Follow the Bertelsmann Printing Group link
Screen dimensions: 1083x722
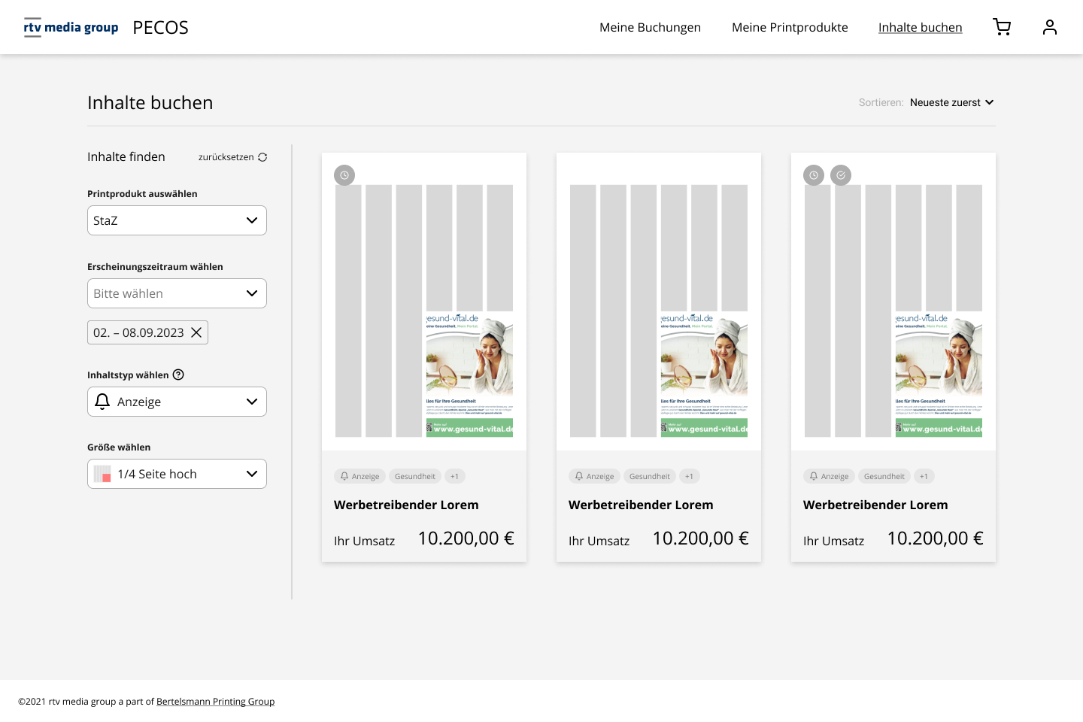215,702
